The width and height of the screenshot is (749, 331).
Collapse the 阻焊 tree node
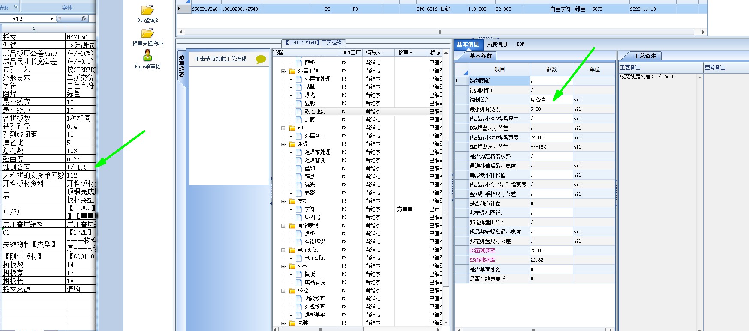coord(283,144)
